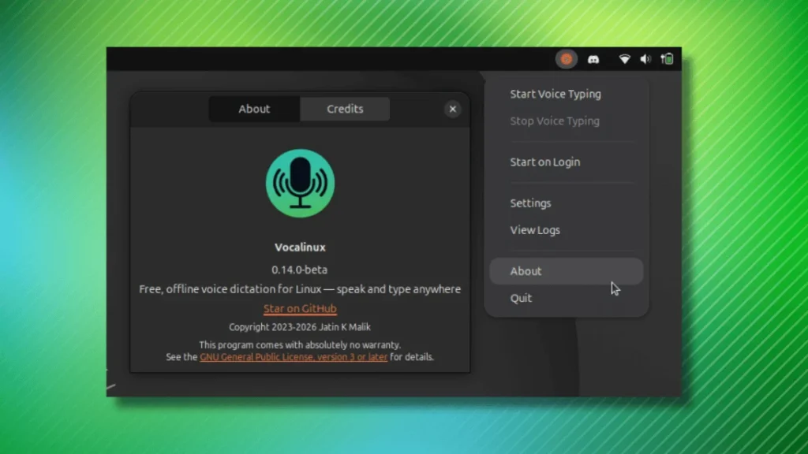
Task: Click the version text 0.14.0-beta
Action: (299, 270)
